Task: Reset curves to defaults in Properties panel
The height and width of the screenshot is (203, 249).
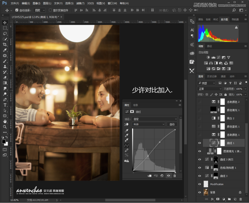Action: [x=162, y=176]
